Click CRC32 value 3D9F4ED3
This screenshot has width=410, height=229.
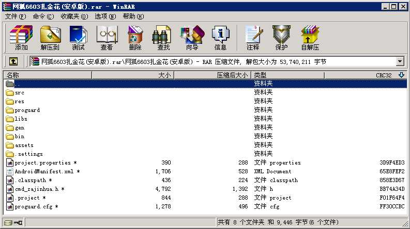[392, 163]
